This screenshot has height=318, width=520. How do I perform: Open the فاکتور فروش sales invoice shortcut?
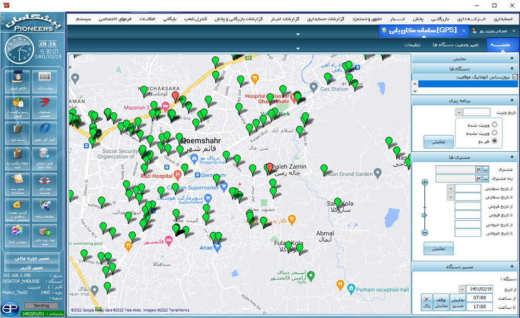(x=18, y=82)
